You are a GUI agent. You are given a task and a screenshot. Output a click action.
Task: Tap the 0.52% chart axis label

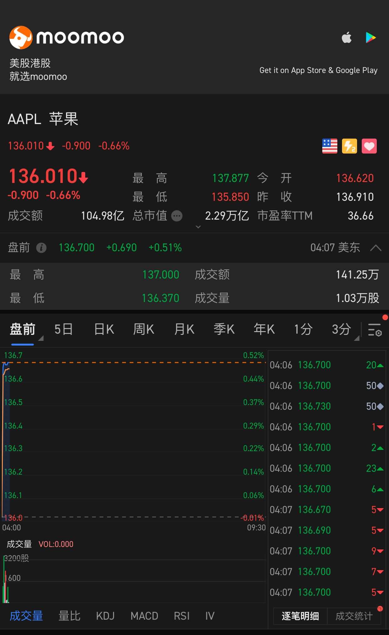pos(253,355)
